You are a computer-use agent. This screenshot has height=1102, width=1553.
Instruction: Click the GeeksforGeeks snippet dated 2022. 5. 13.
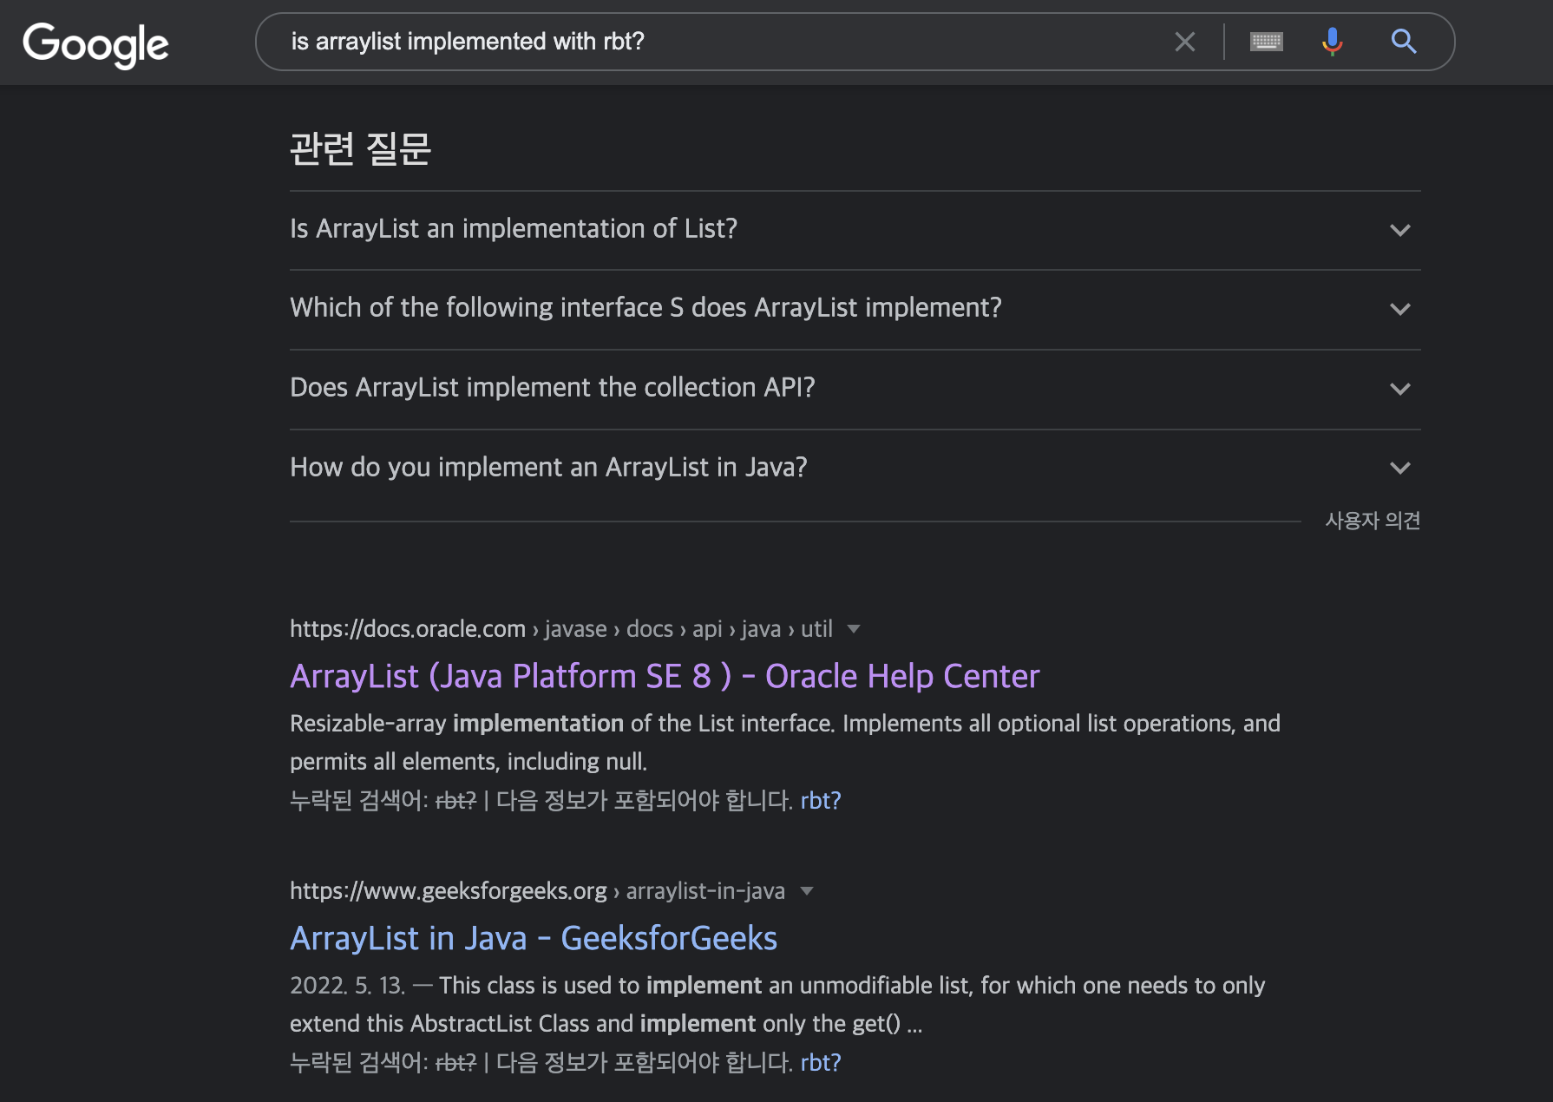pyautogui.click(x=777, y=1004)
